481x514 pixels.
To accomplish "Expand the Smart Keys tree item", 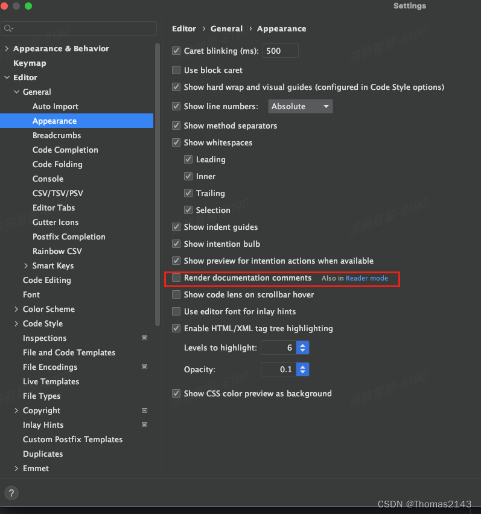I will pos(25,265).
